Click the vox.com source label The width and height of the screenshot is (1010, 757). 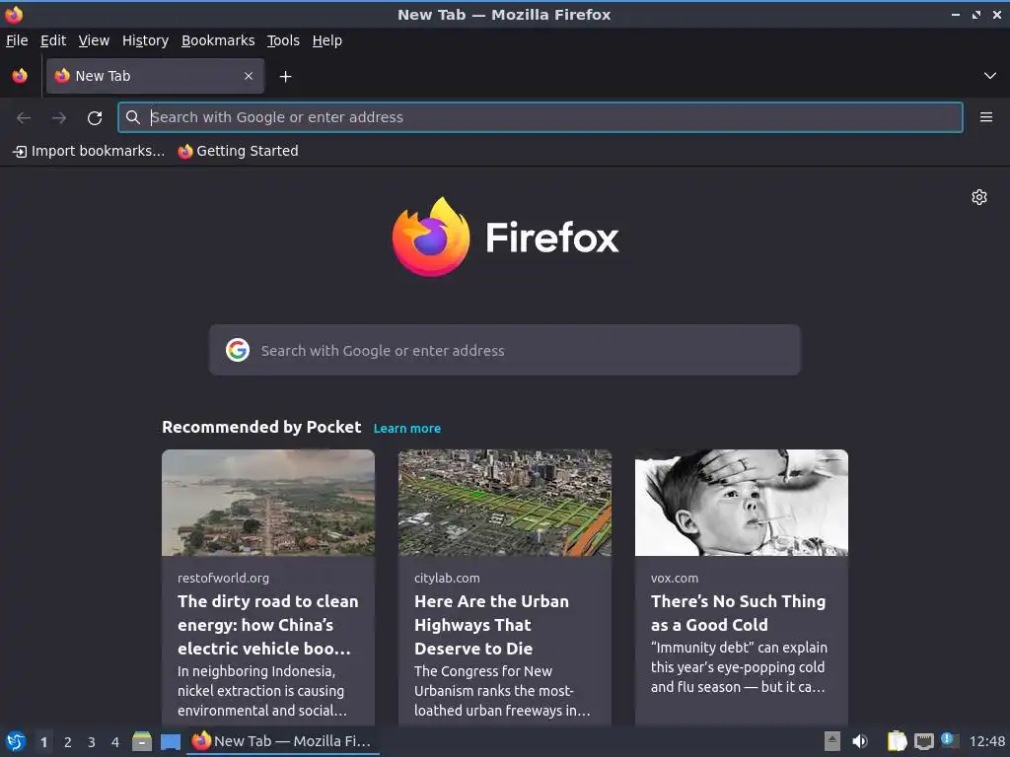(x=675, y=578)
